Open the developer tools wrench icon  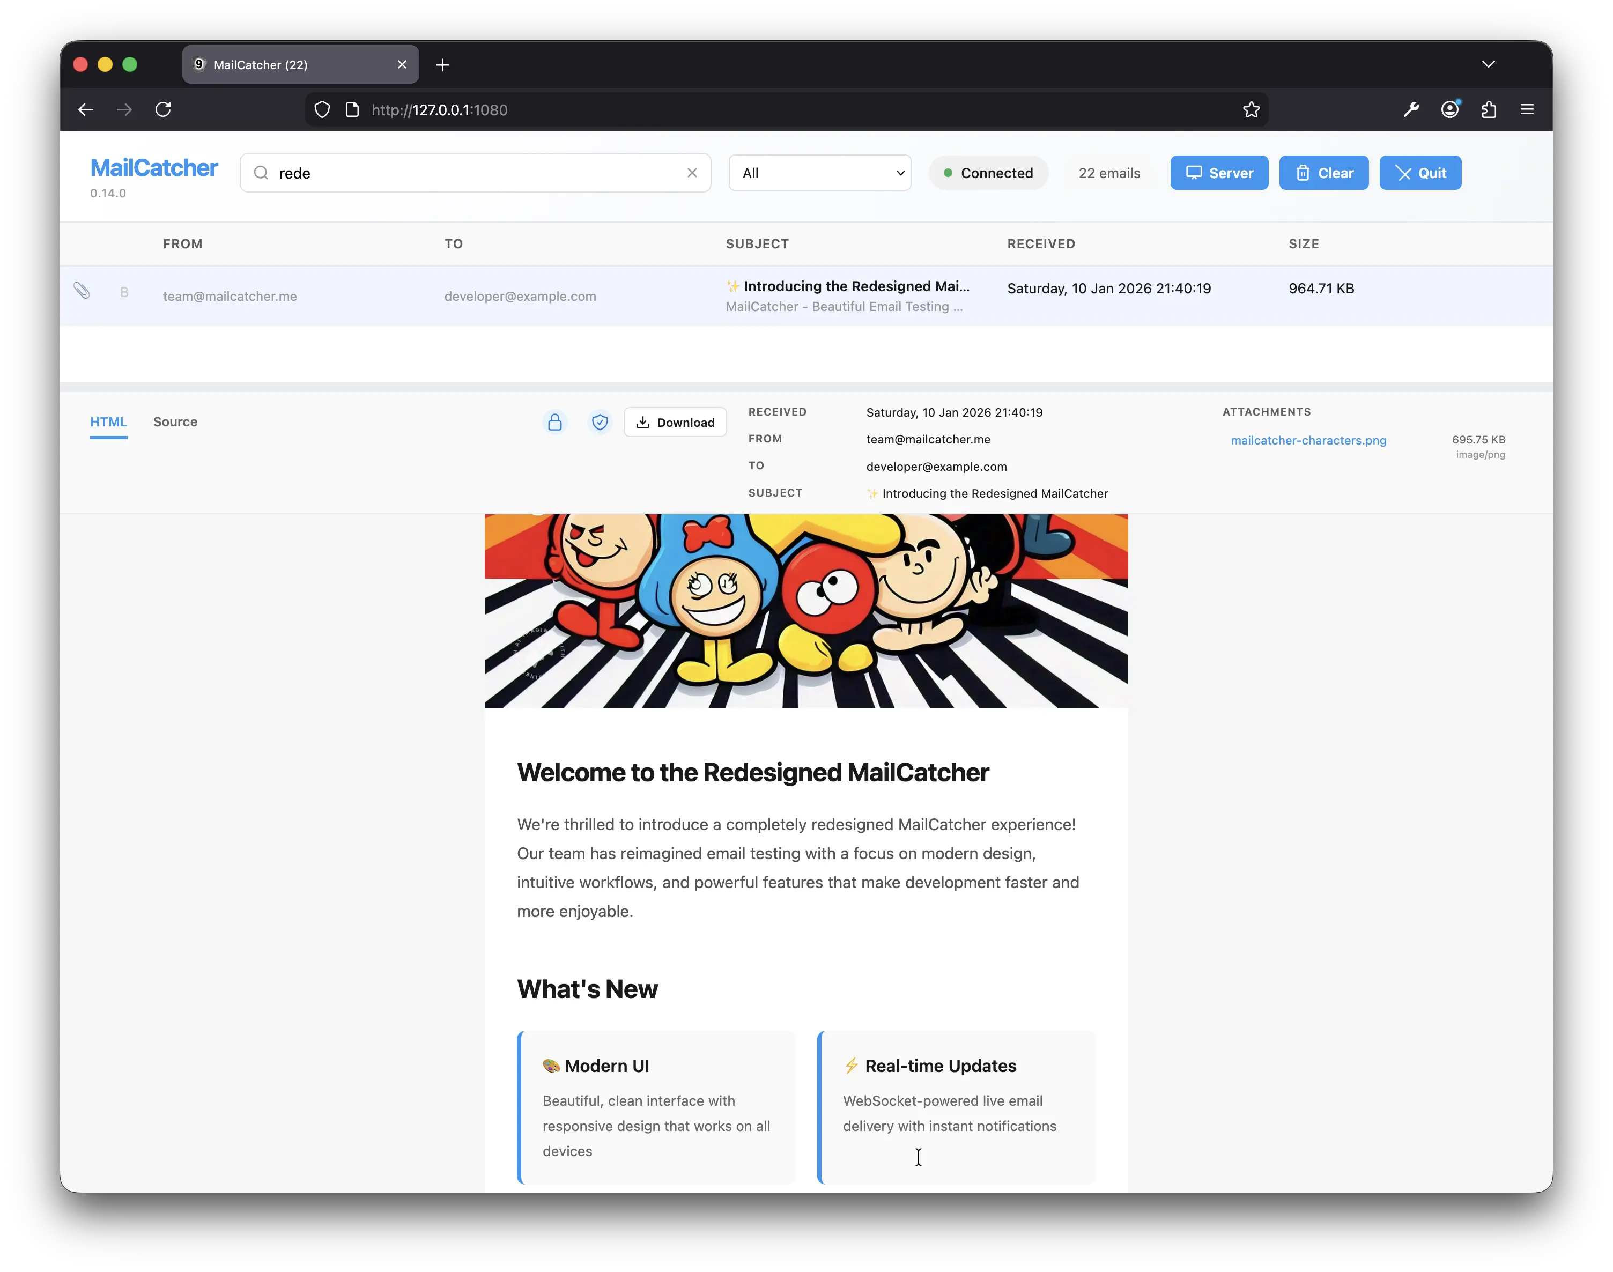click(1410, 109)
